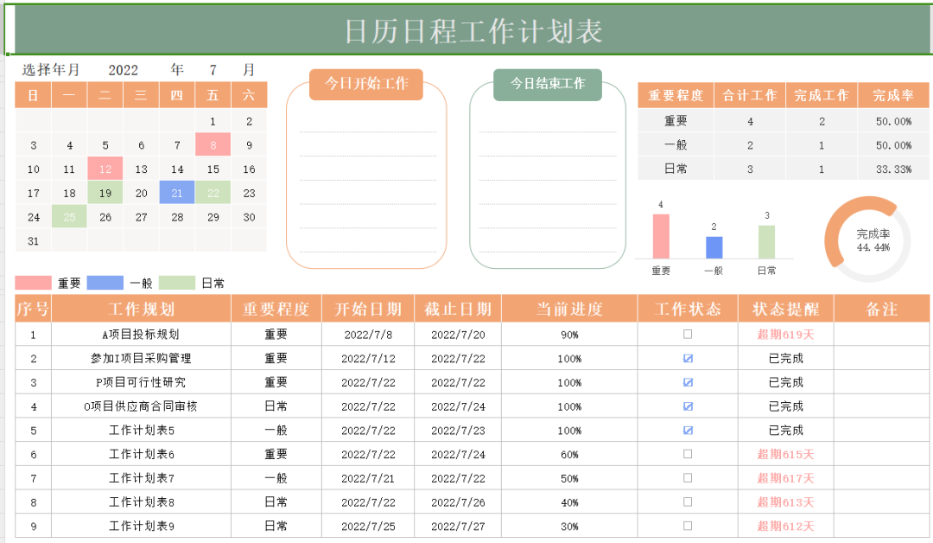The height and width of the screenshot is (543, 933).
Task: Click the 33.33% completion rate cell
Action: coord(893,169)
